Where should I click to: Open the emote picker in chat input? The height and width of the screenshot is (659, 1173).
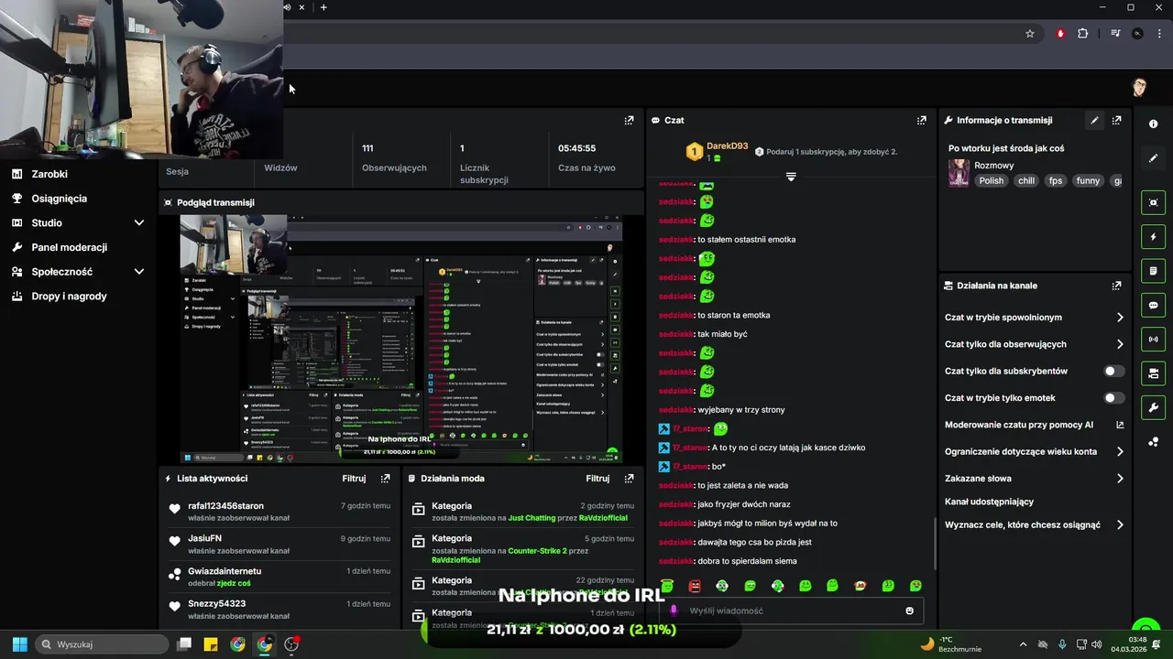(x=909, y=610)
